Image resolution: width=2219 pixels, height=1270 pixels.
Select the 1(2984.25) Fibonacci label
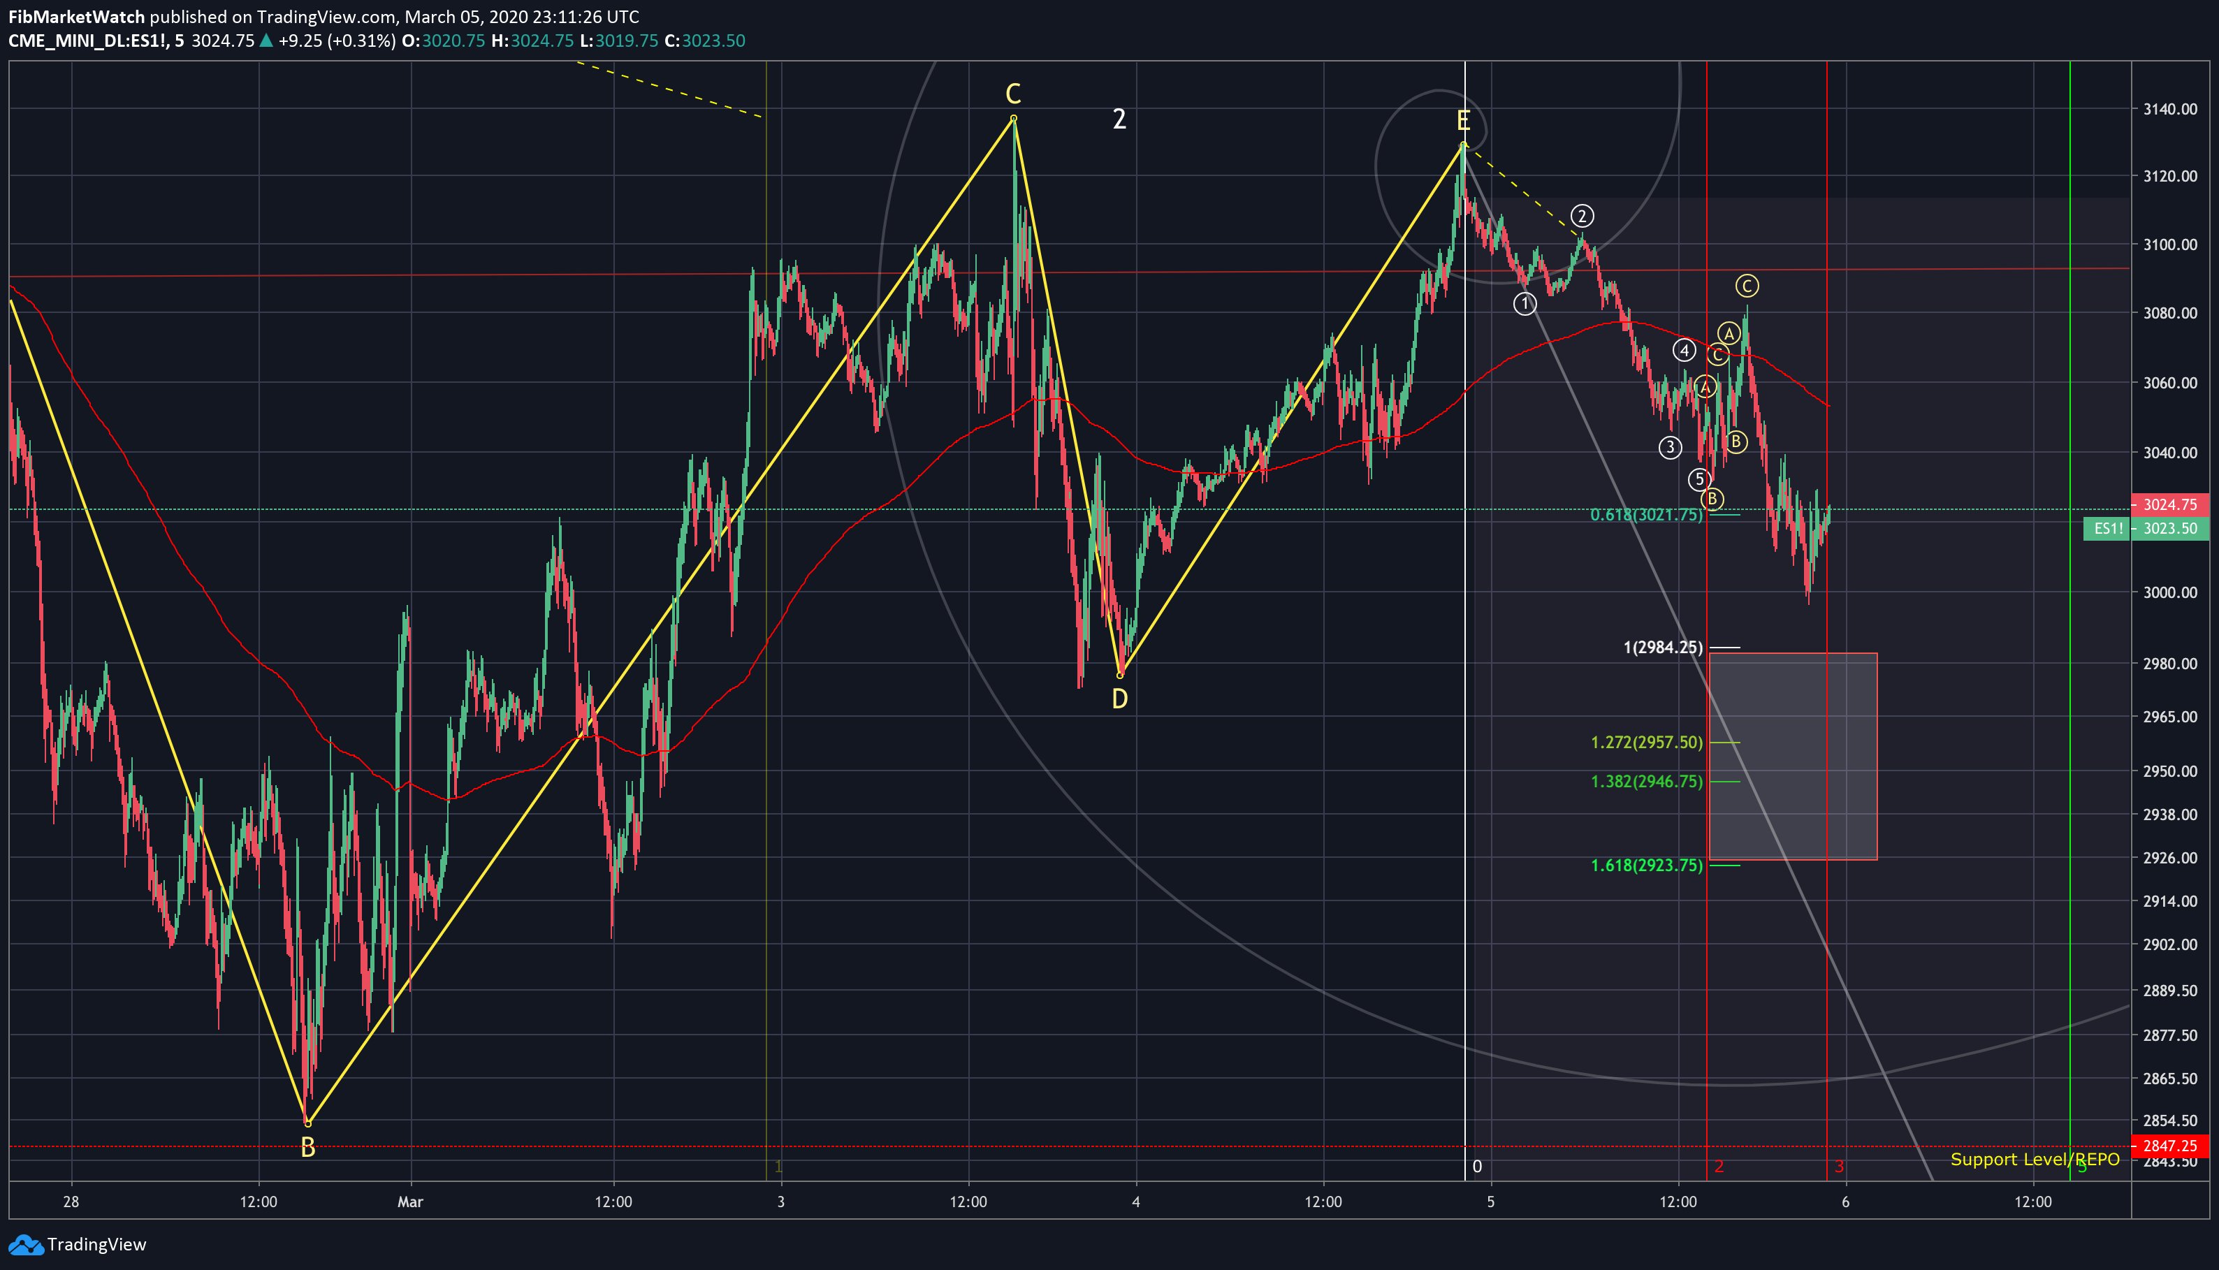pos(1663,647)
